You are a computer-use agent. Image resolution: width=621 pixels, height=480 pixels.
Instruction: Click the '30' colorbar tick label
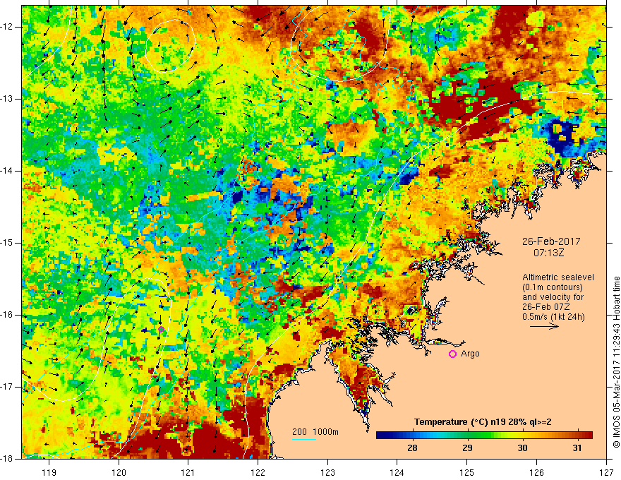522,448
